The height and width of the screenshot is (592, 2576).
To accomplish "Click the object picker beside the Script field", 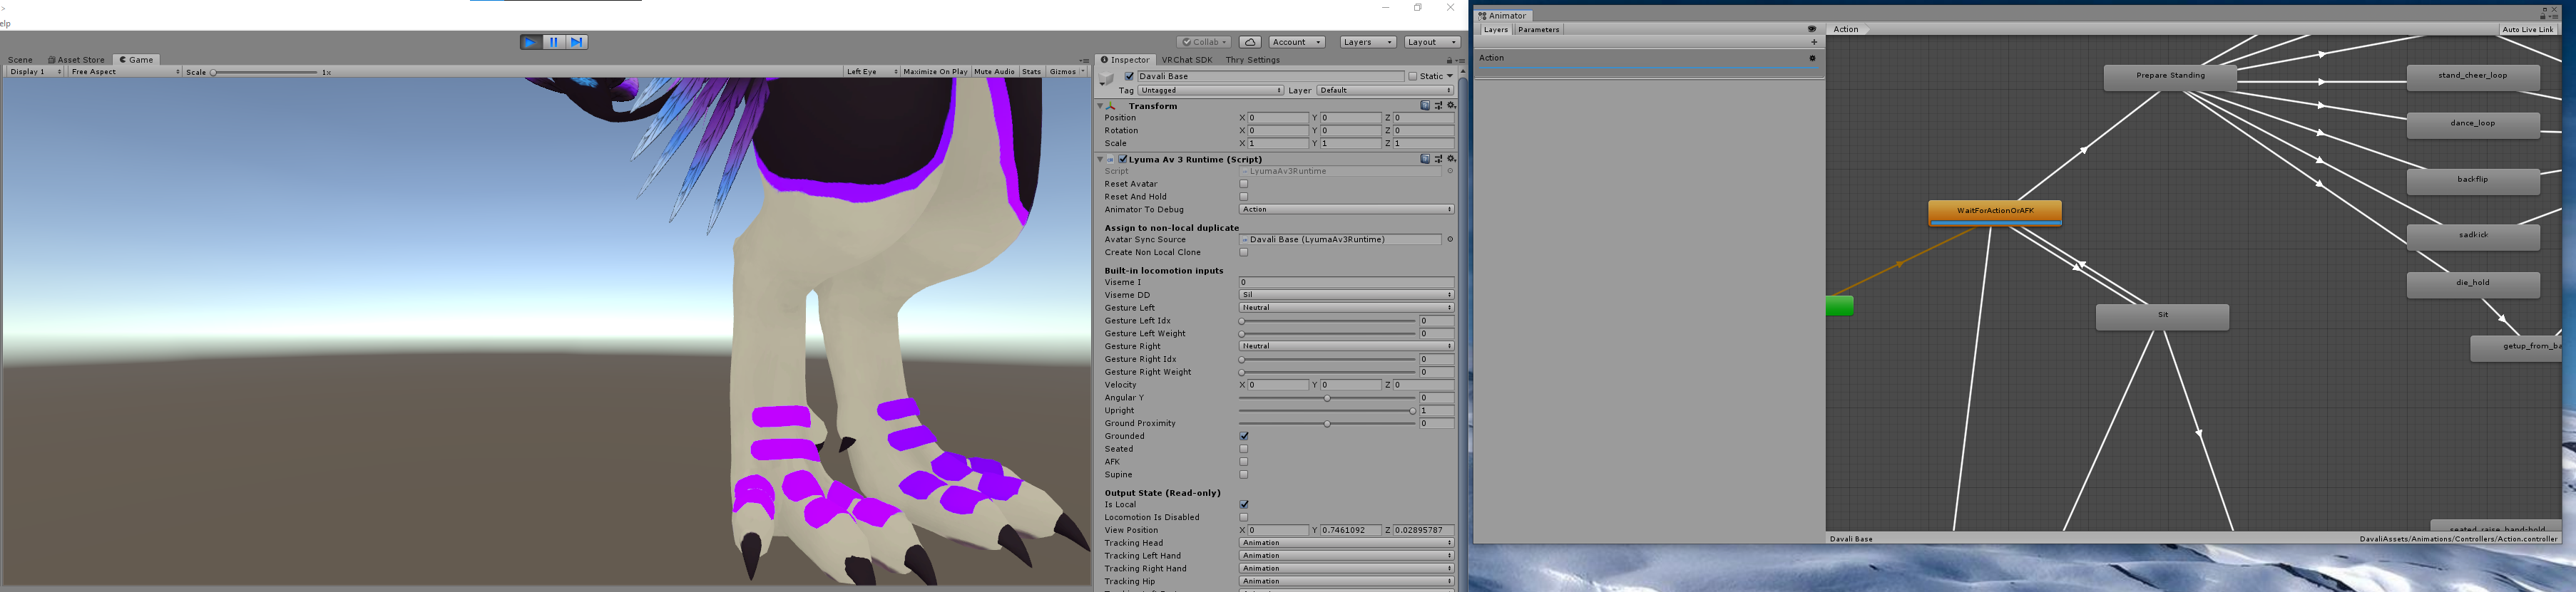I will tap(1450, 171).
